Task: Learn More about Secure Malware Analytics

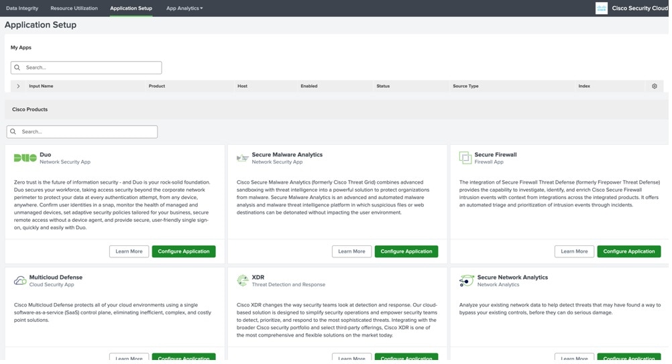Action: 351,251
